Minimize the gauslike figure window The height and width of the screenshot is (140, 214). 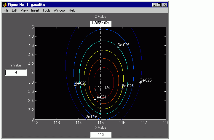point(154,5)
